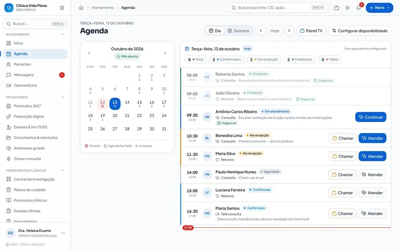Screen dimensions: 400x250
Task: Click the sidebar Buscar field
Action: [35, 23]
